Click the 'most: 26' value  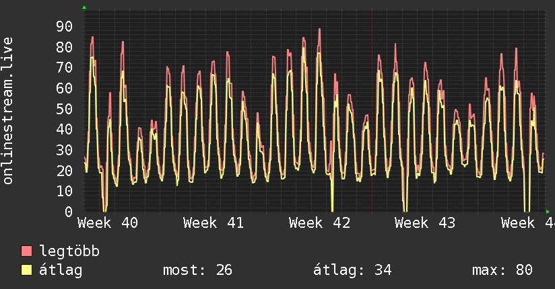click(197, 270)
